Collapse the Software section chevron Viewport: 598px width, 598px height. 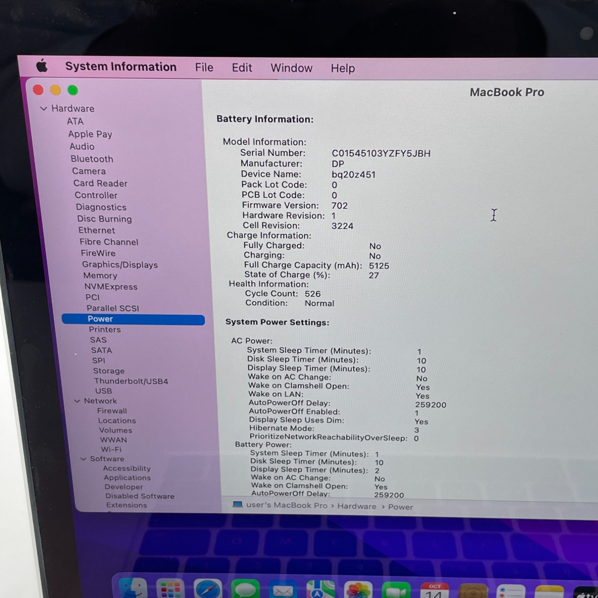(83, 459)
